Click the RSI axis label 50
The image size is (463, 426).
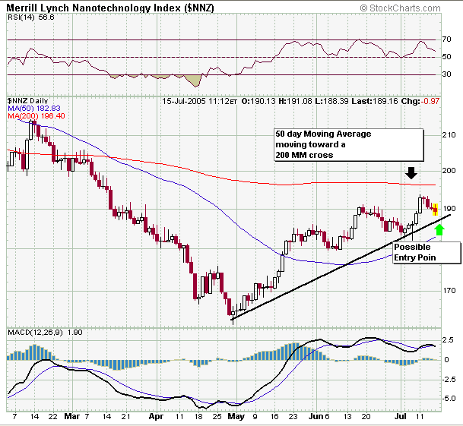tap(446, 57)
